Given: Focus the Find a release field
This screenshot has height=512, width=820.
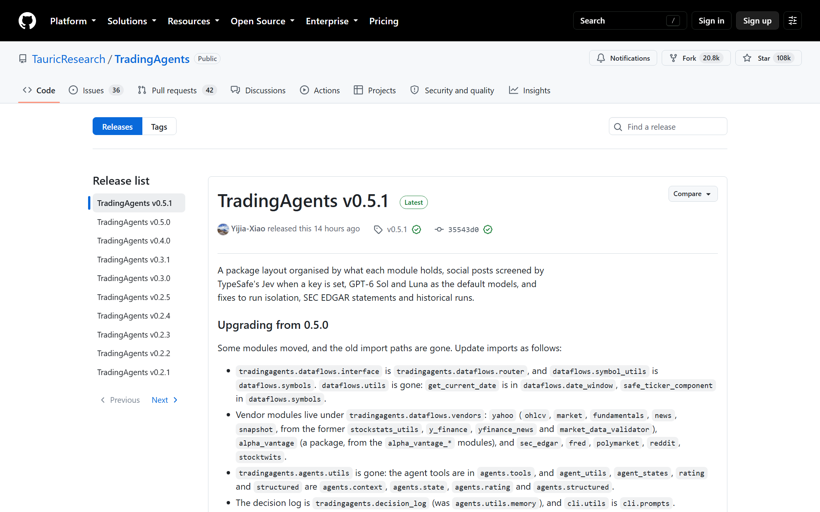Looking at the screenshot, I should click(668, 126).
